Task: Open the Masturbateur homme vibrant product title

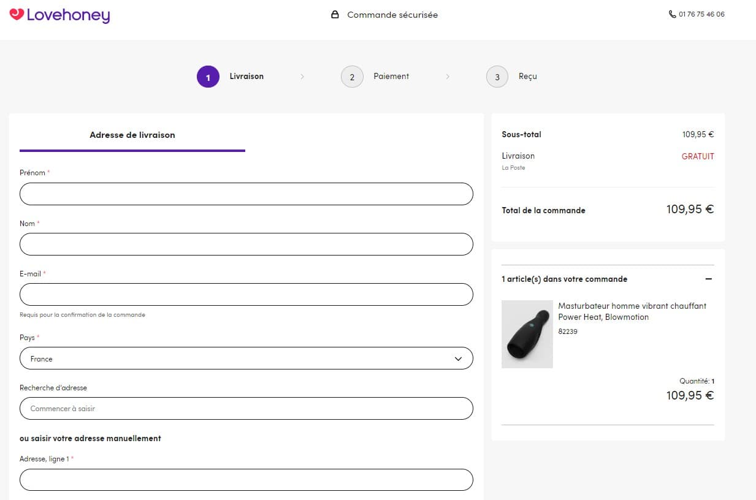Action: (x=632, y=311)
